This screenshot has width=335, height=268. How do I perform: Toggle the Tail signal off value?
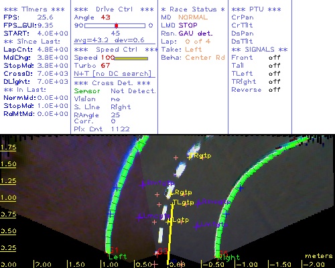click(274, 66)
